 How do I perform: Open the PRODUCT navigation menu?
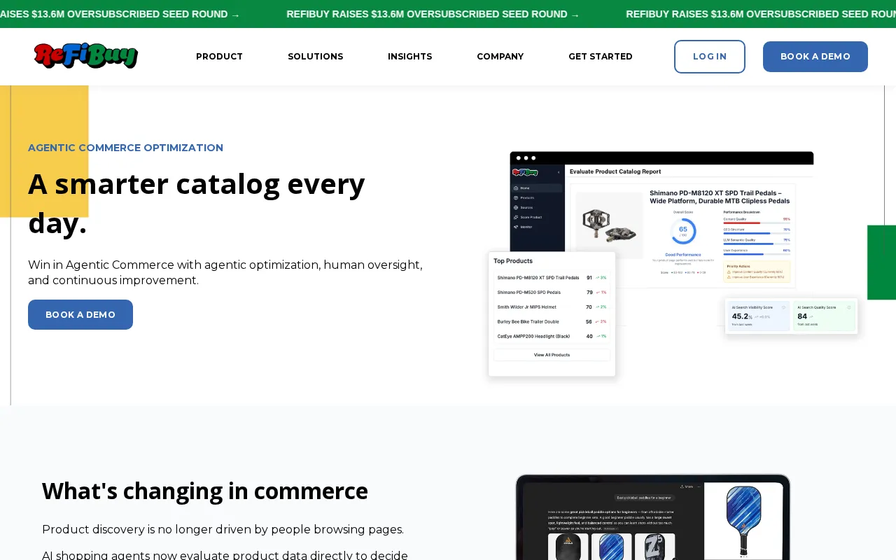[x=219, y=57]
